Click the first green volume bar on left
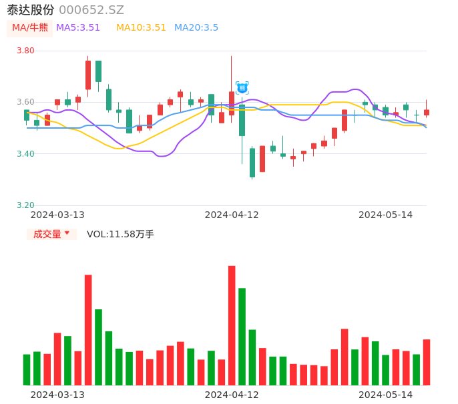The image size is (458, 404). [x=27, y=369]
